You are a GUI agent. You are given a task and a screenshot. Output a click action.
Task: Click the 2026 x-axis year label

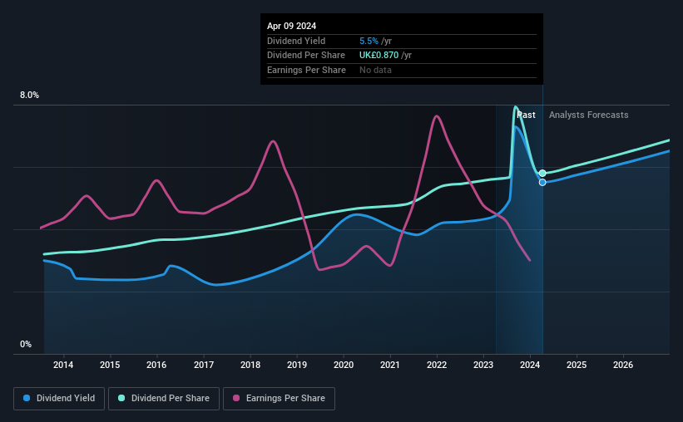pos(623,365)
